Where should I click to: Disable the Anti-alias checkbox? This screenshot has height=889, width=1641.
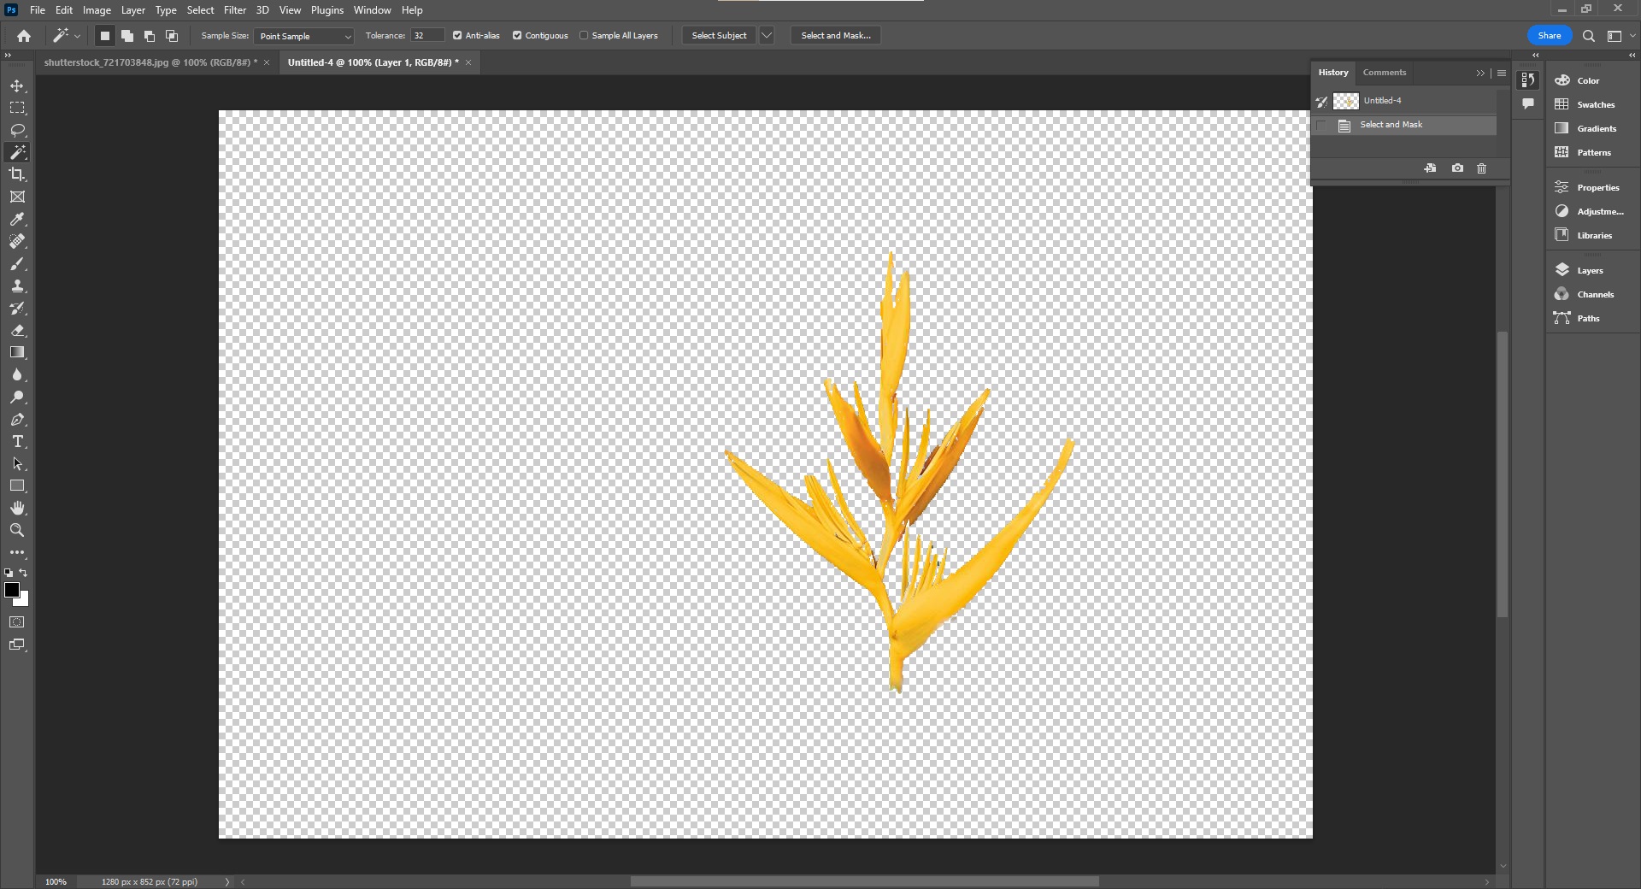pyautogui.click(x=457, y=36)
